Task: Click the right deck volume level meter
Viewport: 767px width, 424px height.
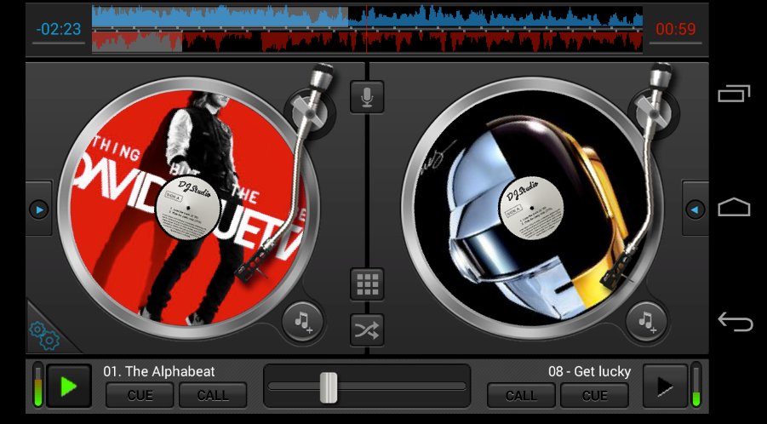Action: [x=695, y=385]
